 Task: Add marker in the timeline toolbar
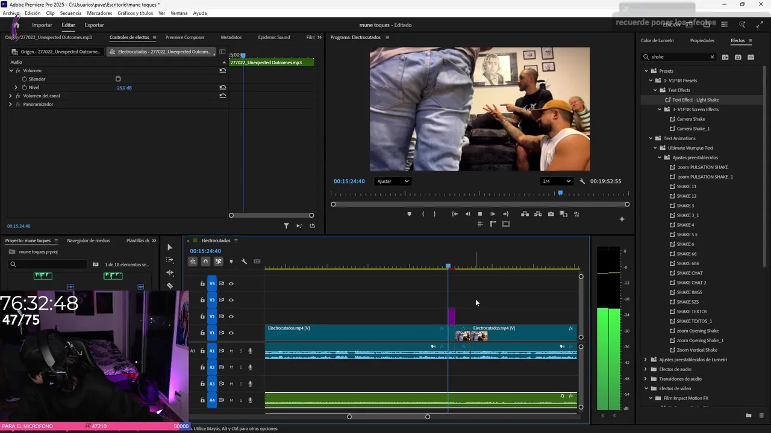pyautogui.click(x=231, y=262)
